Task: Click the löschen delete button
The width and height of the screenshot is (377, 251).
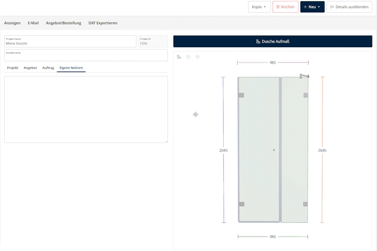Action: (285, 7)
